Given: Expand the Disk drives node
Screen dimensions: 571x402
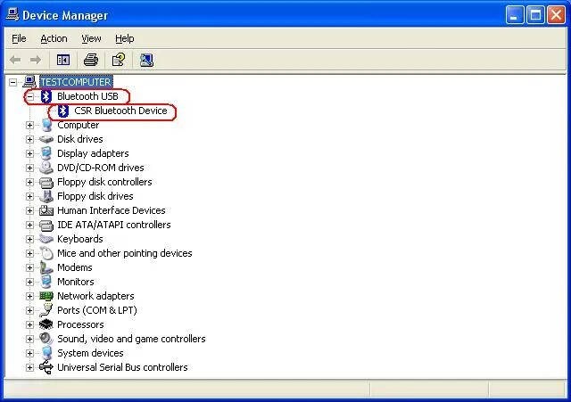Looking at the screenshot, I should click(x=29, y=139).
